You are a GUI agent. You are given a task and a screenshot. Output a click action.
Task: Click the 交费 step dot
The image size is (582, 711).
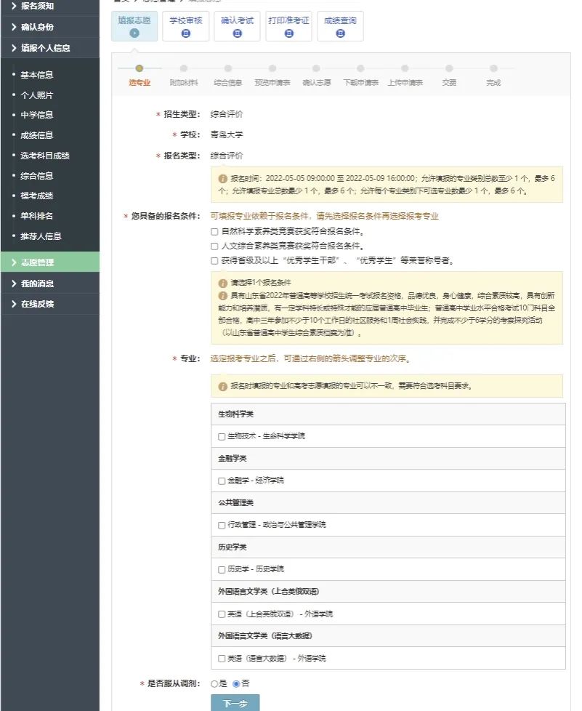(x=449, y=69)
